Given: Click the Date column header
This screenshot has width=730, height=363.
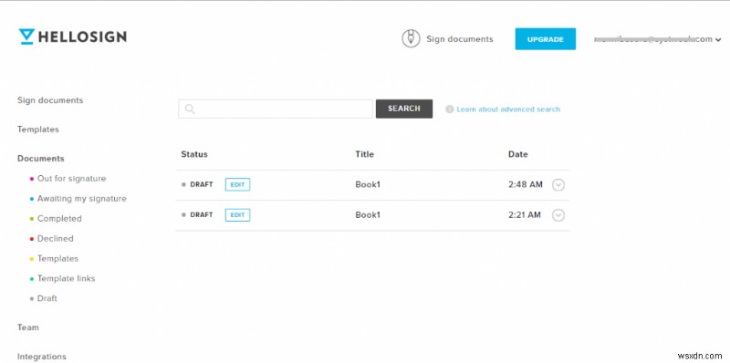Looking at the screenshot, I should point(517,154).
